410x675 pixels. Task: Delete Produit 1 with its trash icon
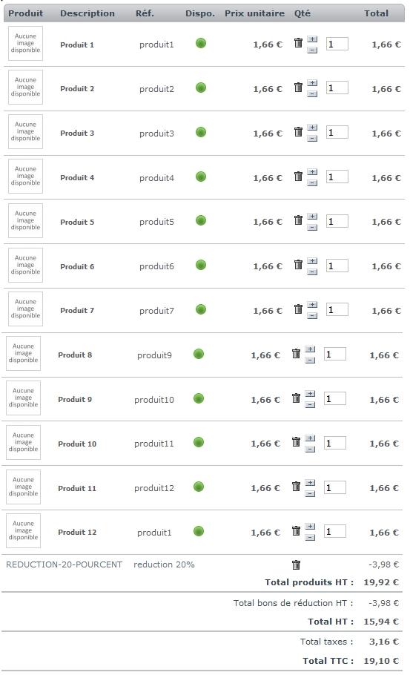[x=298, y=42]
